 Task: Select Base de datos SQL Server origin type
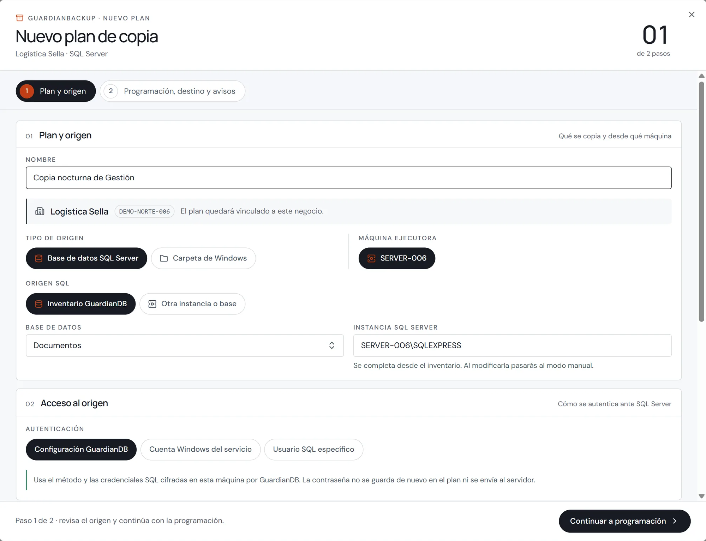86,258
